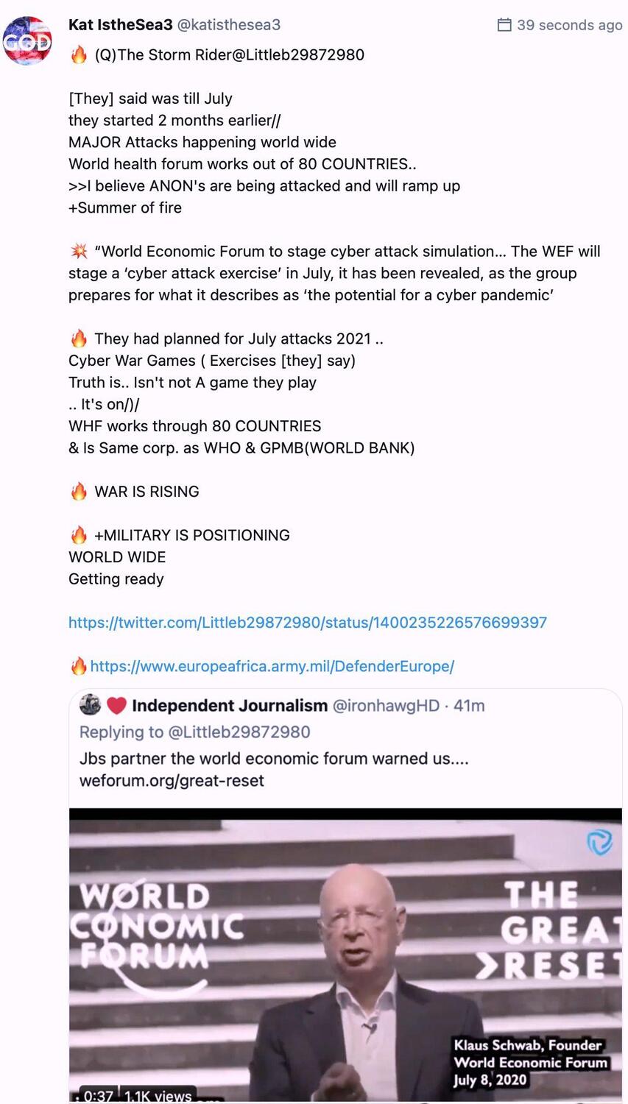Image resolution: width=628 pixels, height=1104 pixels.
Task: Open the europeafrica.army.mil DefenderEurope link
Action: 272,666
